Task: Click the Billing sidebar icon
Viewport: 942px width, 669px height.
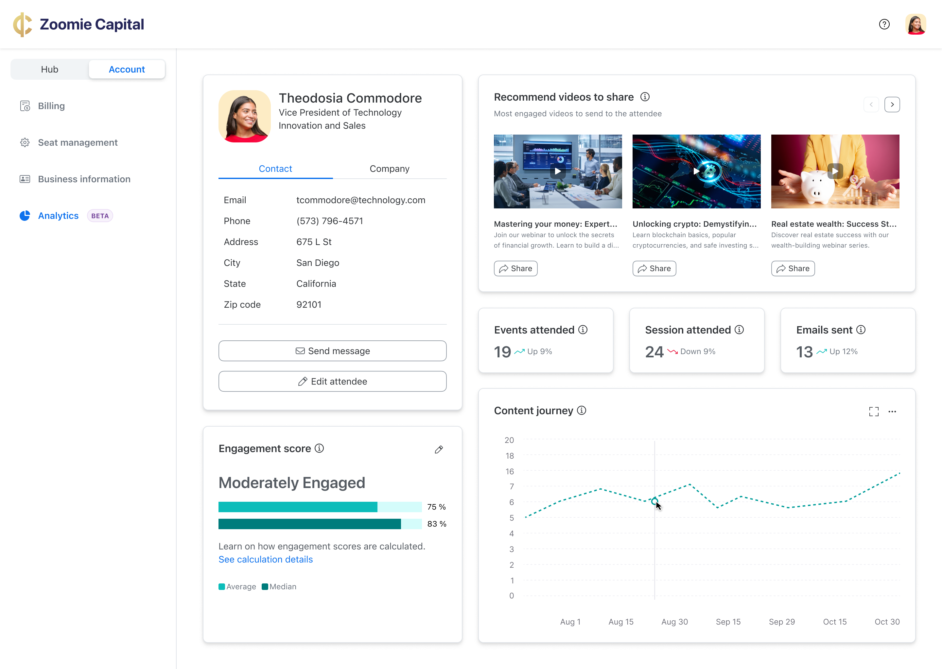Action: pos(25,106)
